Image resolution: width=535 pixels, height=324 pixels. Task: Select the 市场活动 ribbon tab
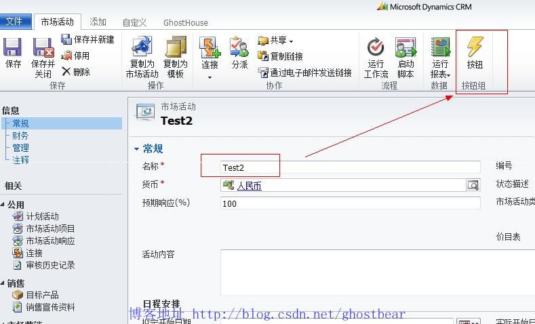[x=58, y=22]
